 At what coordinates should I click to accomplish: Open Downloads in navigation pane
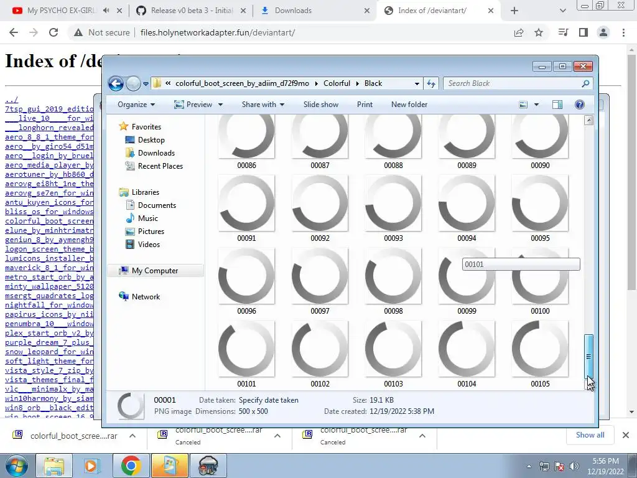[x=156, y=153]
